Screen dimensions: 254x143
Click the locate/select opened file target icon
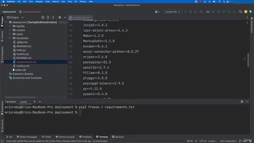click(43, 17)
